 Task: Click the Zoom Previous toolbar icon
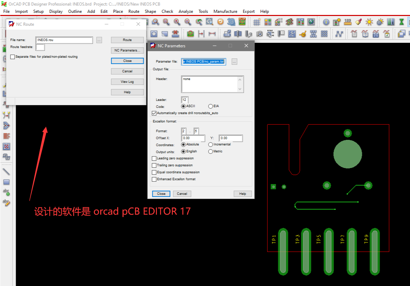point(199,22)
